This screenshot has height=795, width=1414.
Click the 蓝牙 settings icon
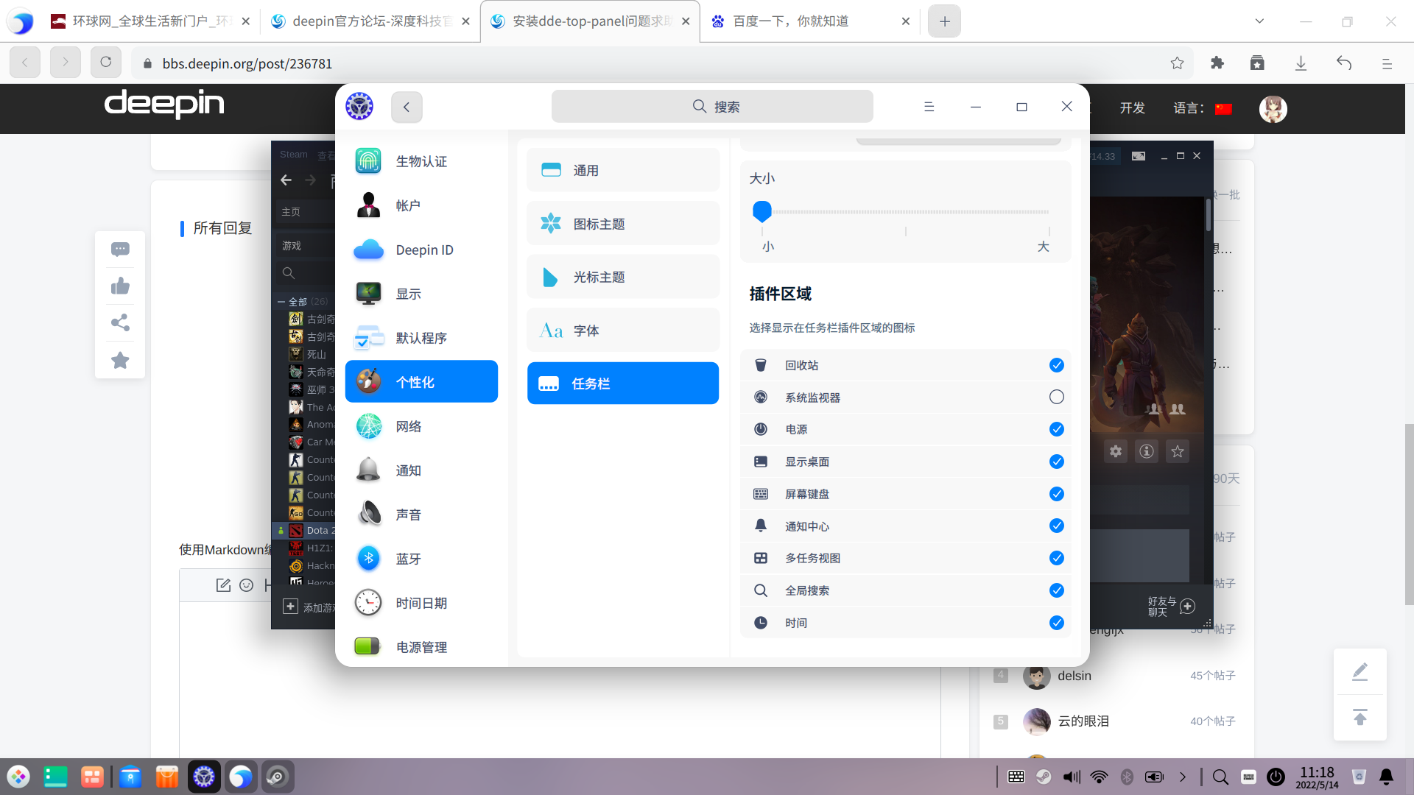(x=367, y=558)
